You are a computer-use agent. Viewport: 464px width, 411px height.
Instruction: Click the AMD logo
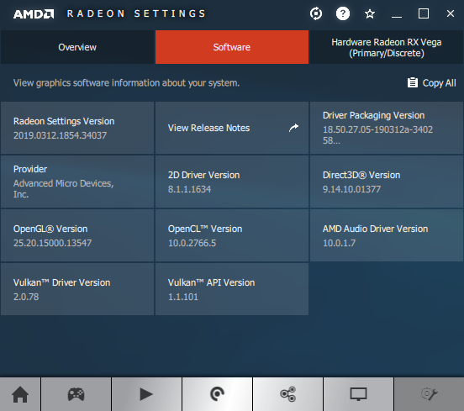pos(34,14)
